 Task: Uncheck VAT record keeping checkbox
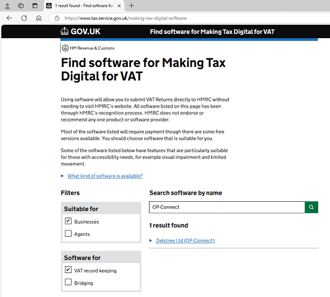[68, 270]
